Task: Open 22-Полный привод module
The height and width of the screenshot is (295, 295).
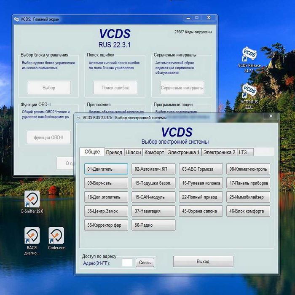Action: (201, 197)
